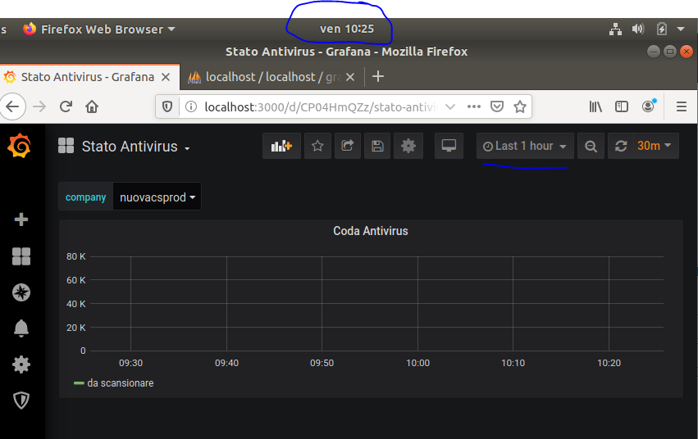This screenshot has height=439, width=698.
Task: Bookmark this page with star icon
Action: pyautogui.click(x=519, y=106)
